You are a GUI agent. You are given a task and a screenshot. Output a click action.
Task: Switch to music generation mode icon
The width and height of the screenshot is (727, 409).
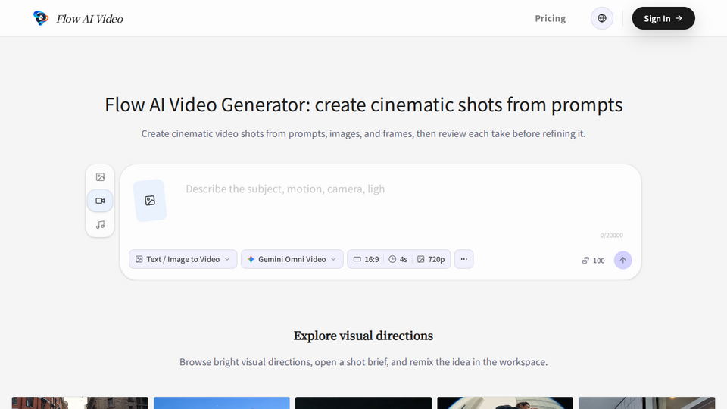click(x=100, y=225)
